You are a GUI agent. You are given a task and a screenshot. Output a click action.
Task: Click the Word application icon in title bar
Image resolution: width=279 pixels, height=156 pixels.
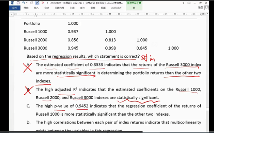(12, 3)
